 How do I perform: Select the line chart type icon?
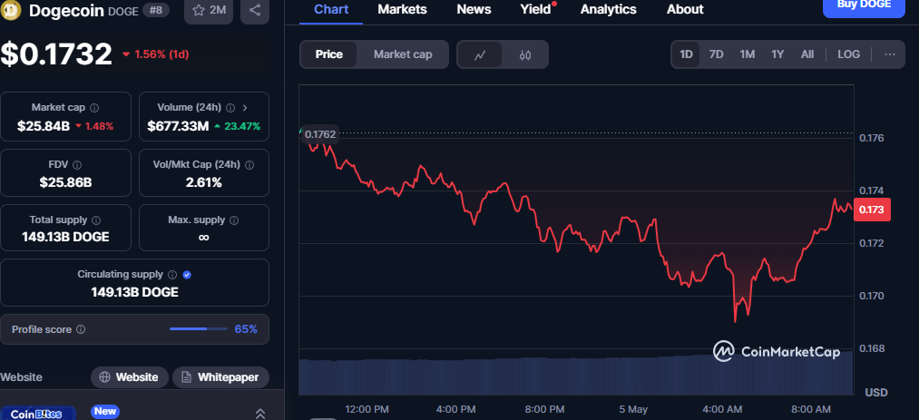click(480, 55)
